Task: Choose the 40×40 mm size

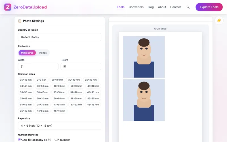Action: (x=93, y=86)
